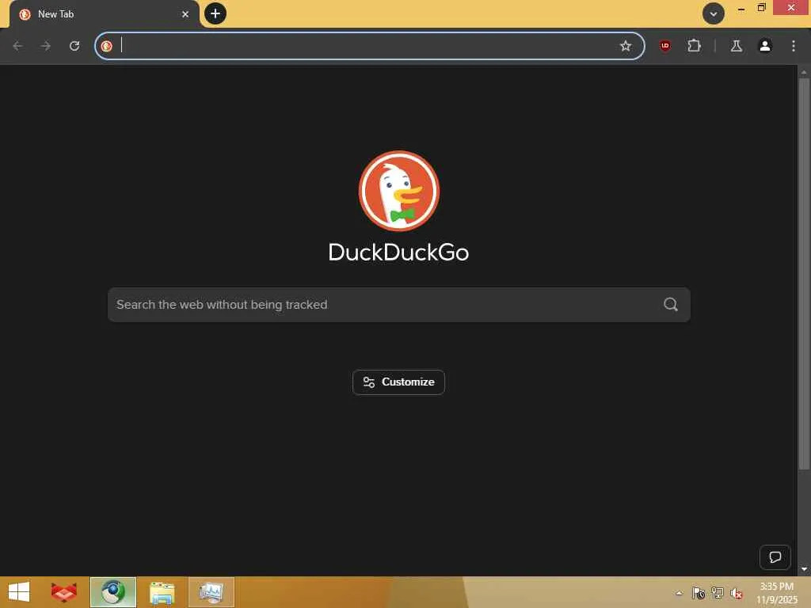The image size is (811, 608).
Task: Click the DuckDuckGo wordmark text
Action: pyautogui.click(x=399, y=253)
